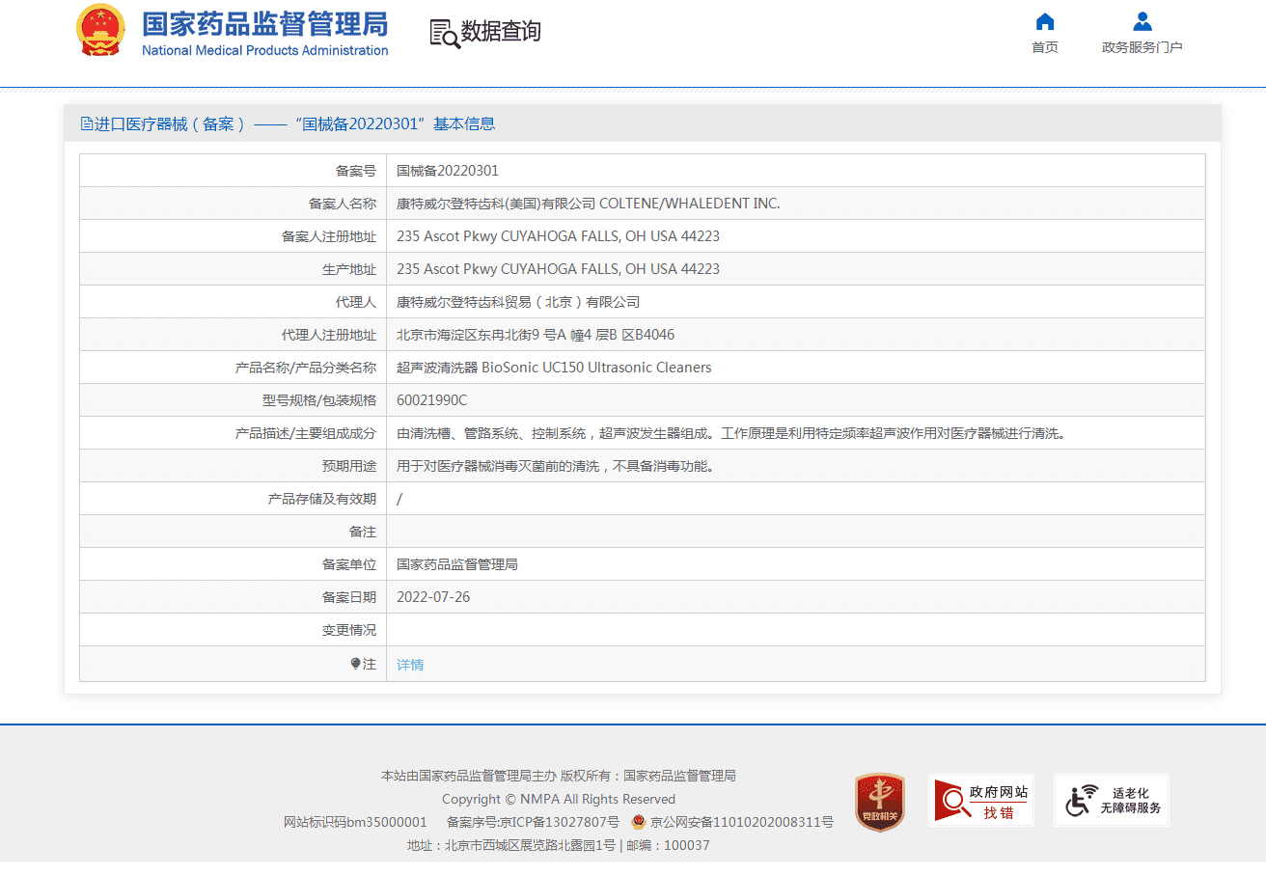Click the section title 进口医疗器械（备案）基本信息

pos(294,123)
